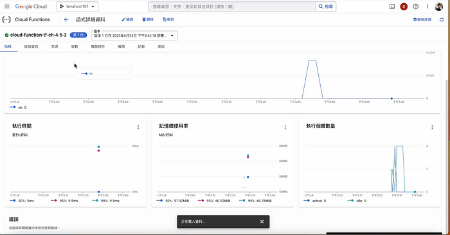Toggle the '95%: 60.52MiB' legend series
The height and width of the screenshot is (235, 450).
(214, 201)
